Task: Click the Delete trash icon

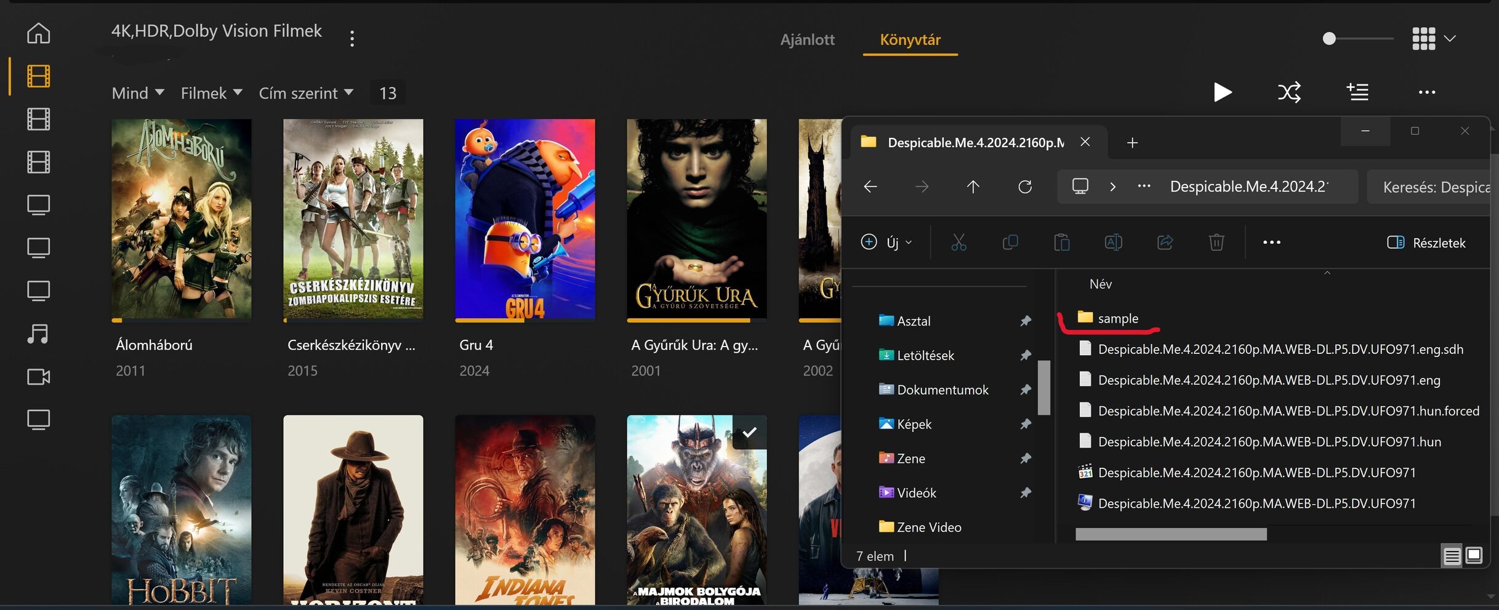Action: 1216,243
